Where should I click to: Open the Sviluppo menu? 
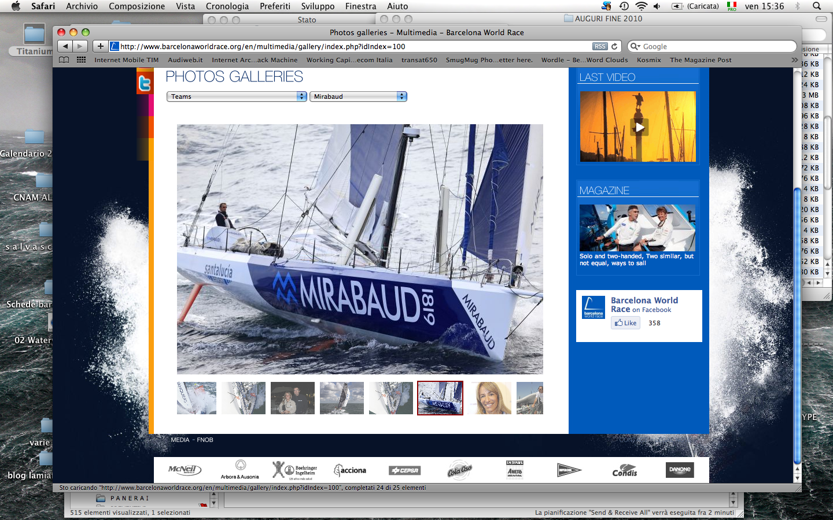[x=318, y=6]
